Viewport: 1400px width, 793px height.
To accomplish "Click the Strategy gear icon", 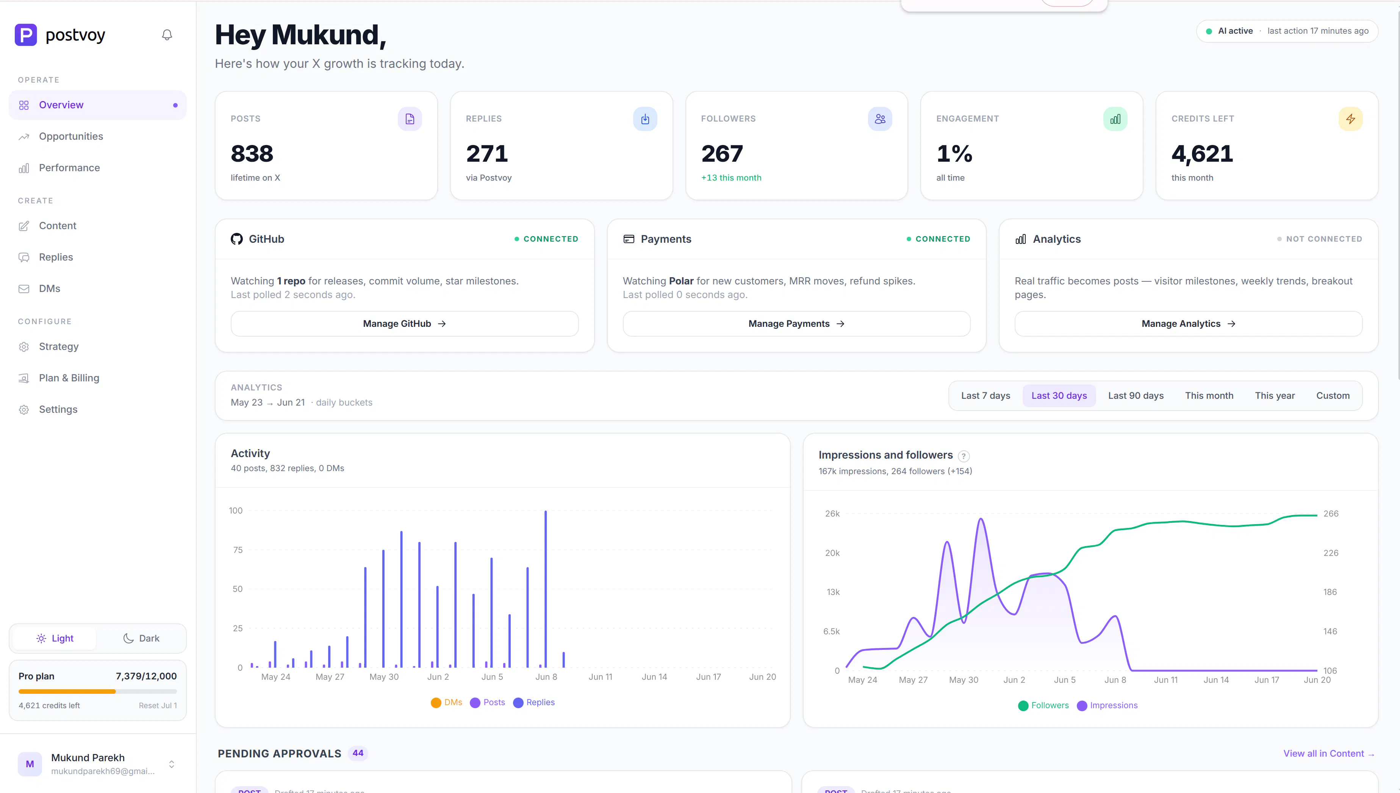I will coord(24,347).
